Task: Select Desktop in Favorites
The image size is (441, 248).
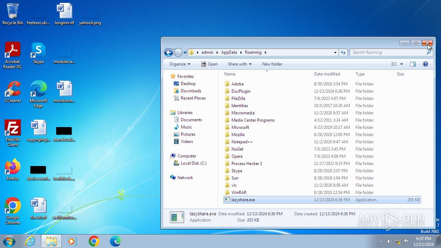Action: pos(188,84)
